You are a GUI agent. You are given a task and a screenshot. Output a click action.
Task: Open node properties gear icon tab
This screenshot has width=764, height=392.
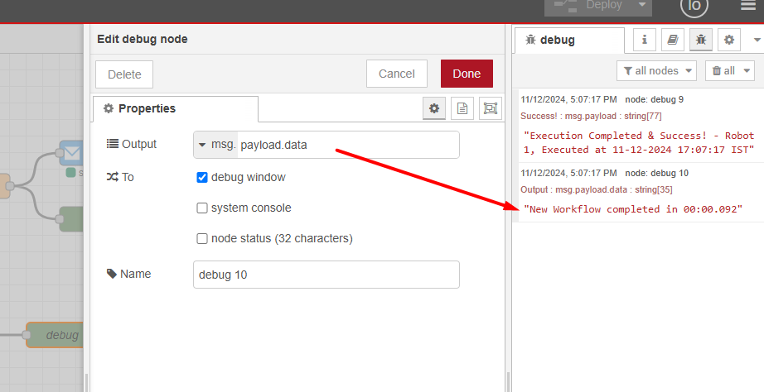[433, 108]
